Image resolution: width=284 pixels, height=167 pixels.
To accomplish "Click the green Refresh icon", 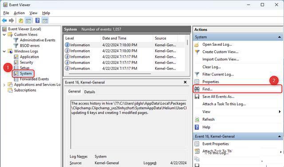I will (x=197, y=119).
